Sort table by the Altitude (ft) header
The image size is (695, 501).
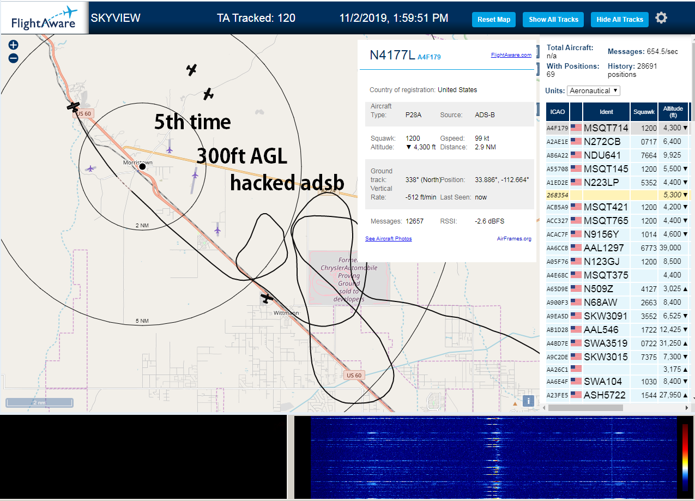click(673, 112)
